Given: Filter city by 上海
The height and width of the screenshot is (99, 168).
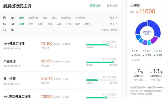Looking at the screenshot, I should click(x=50, y=24).
